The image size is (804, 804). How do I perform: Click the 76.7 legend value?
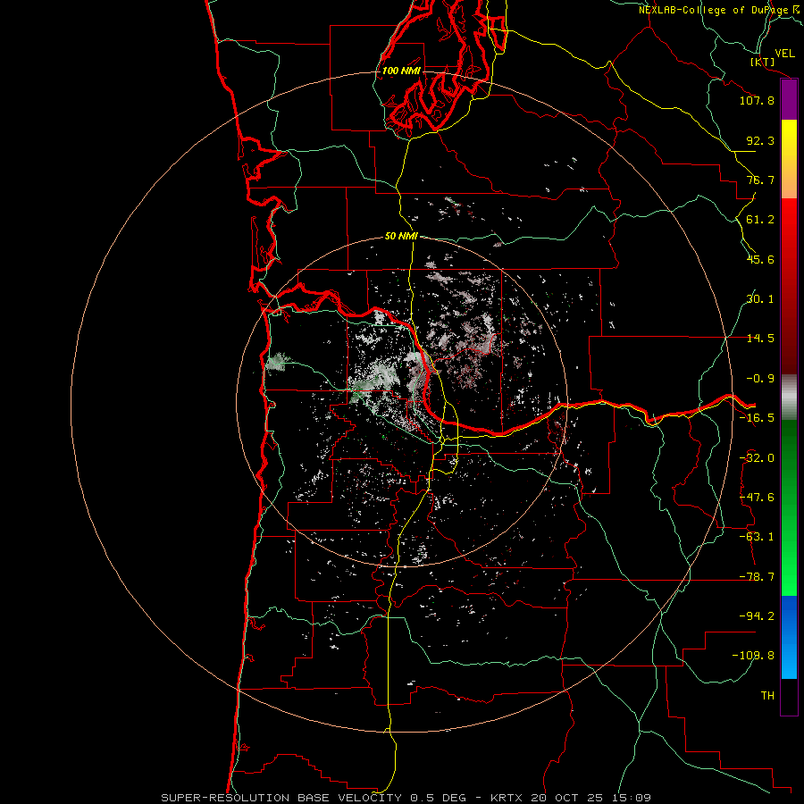(760, 180)
